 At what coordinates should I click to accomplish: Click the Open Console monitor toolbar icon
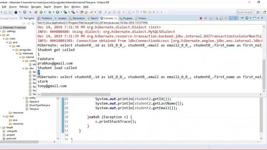click(x=25, y=12)
